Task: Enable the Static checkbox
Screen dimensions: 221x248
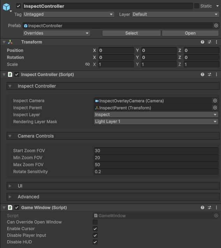Action: pos(197,6)
